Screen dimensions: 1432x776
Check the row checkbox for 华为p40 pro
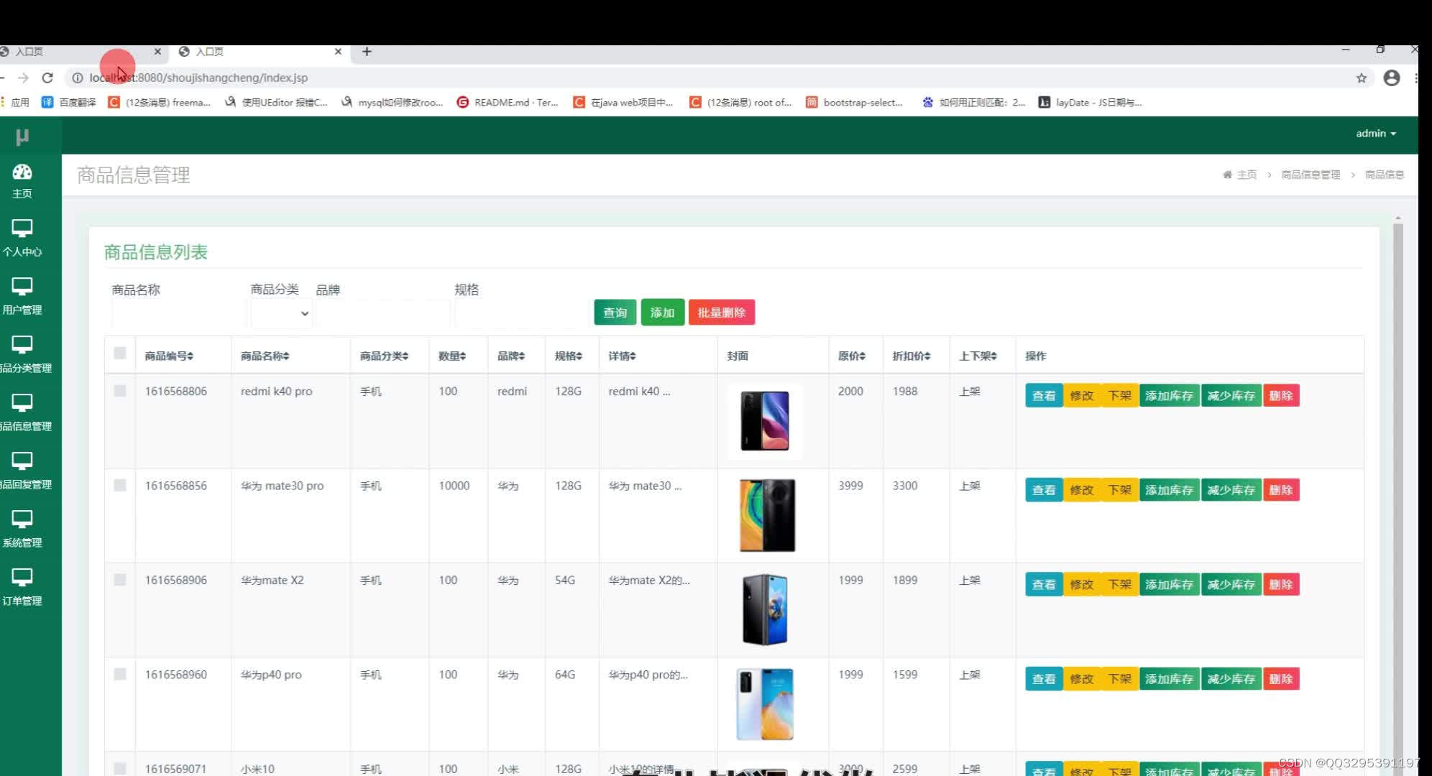pyautogui.click(x=120, y=675)
